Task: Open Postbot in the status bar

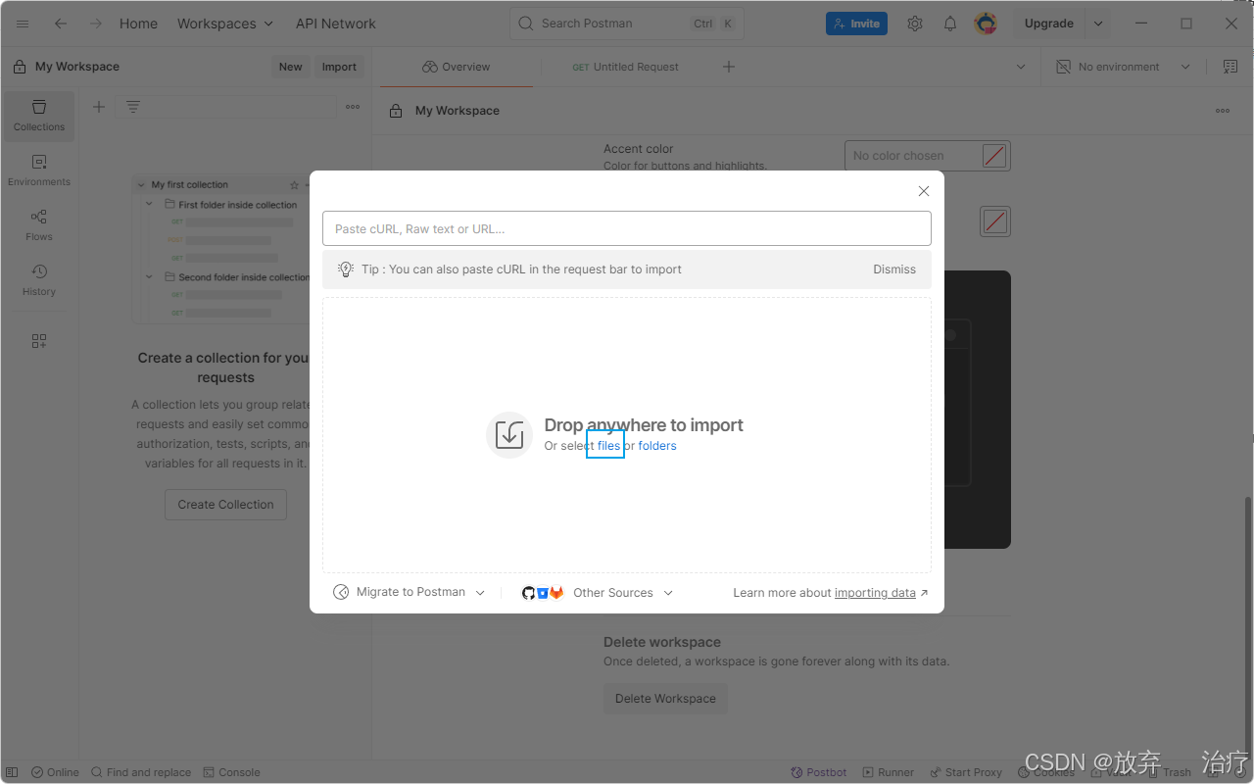Action: (x=819, y=772)
